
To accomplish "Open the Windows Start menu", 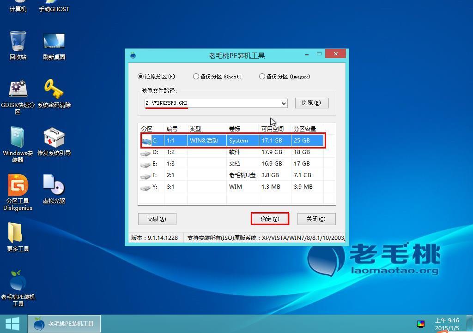I will pyautogui.click(x=12, y=323).
